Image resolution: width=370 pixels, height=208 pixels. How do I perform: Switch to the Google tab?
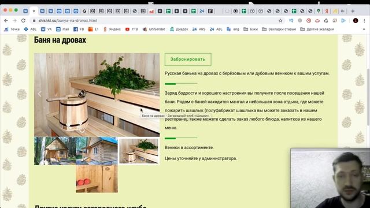84,11
